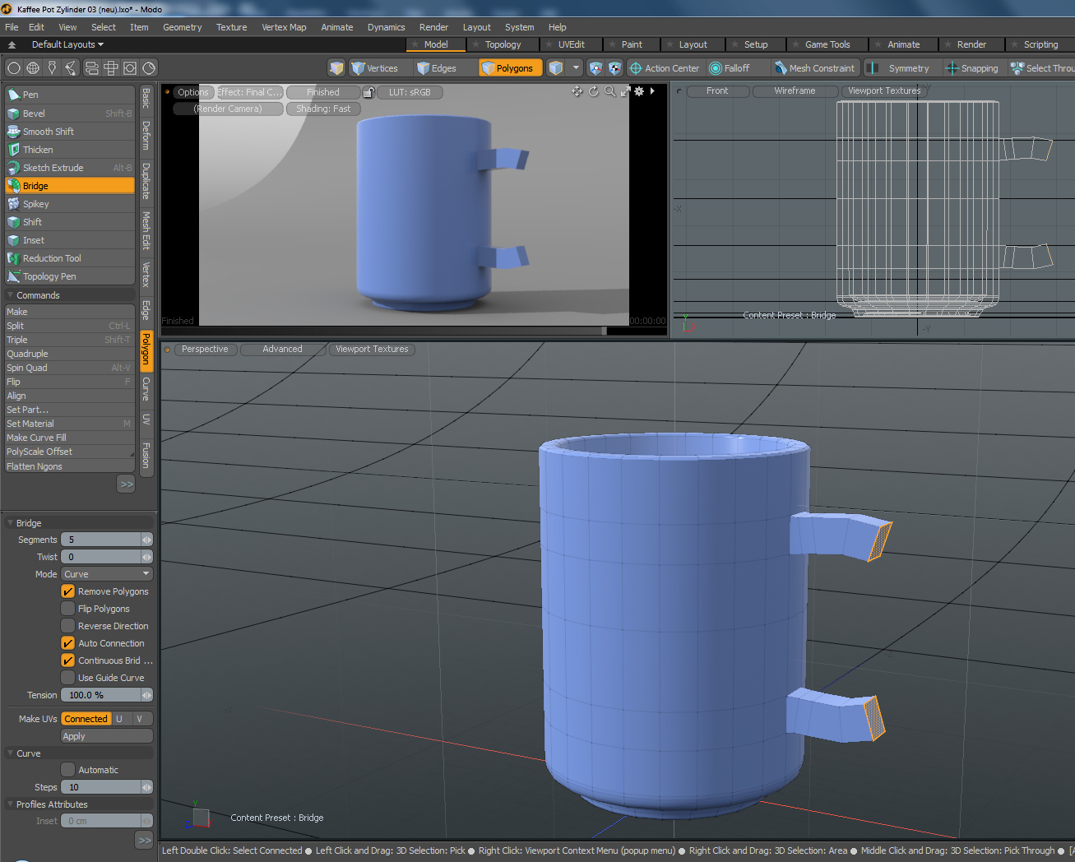Click the Thicken tool icon
This screenshot has width=1075, height=862.
pyautogui.click(x=14, y=150)
